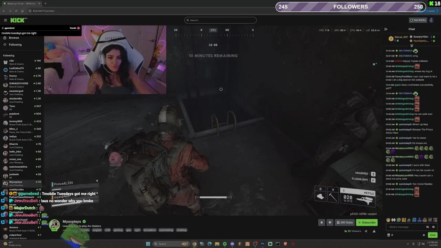Open File Explorer from the taskbar
This screenshot has height=248, width=441.
[217, 244]
